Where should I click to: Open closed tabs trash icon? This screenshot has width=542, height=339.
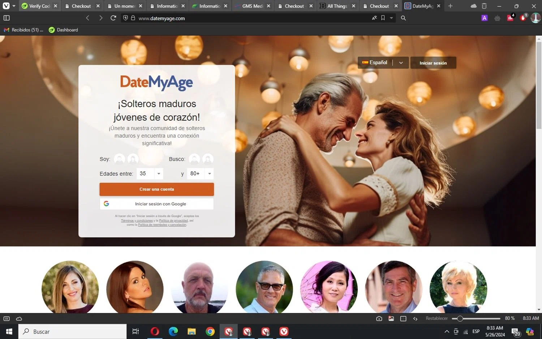[x=484, y=6]
